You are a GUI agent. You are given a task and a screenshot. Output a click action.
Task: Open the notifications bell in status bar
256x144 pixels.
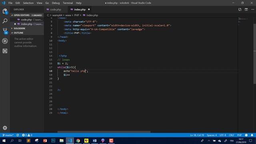click(252, 135)
